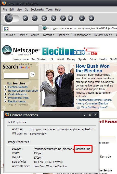Reload the page with the refresh icon
Image resolution: width=117 pixels, height=174 pixels.
point(25,18)
